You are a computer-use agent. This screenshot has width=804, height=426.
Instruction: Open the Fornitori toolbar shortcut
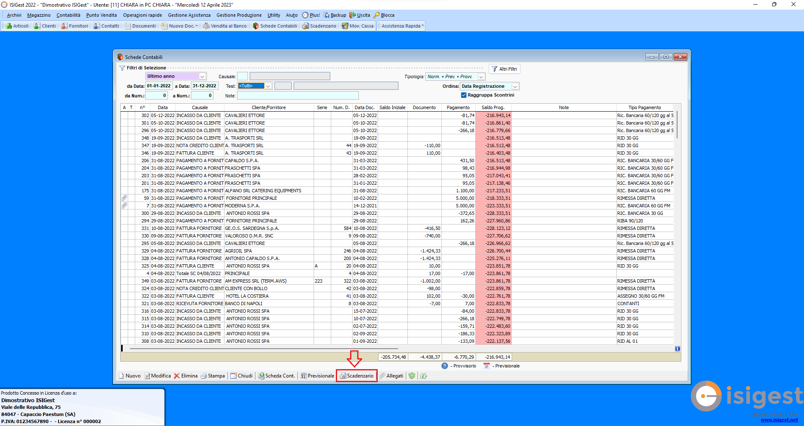(x=75, y=26)
